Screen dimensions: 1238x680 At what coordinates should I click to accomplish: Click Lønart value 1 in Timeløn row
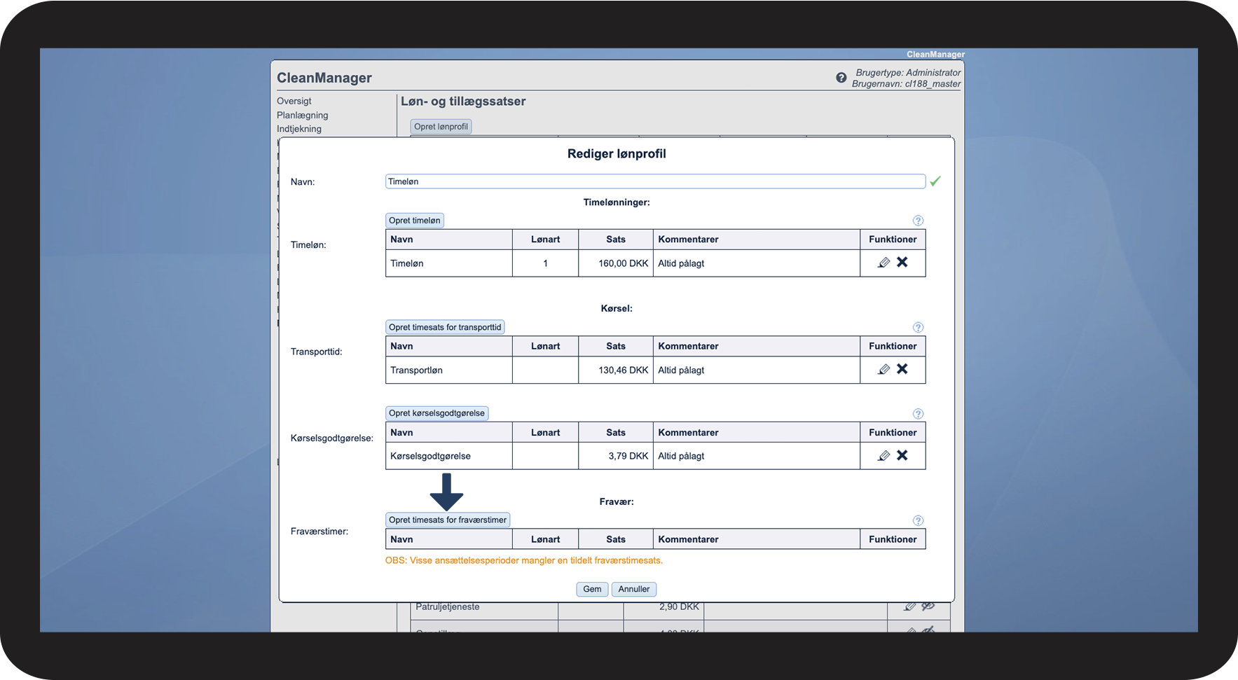click(x=546, y=263)
